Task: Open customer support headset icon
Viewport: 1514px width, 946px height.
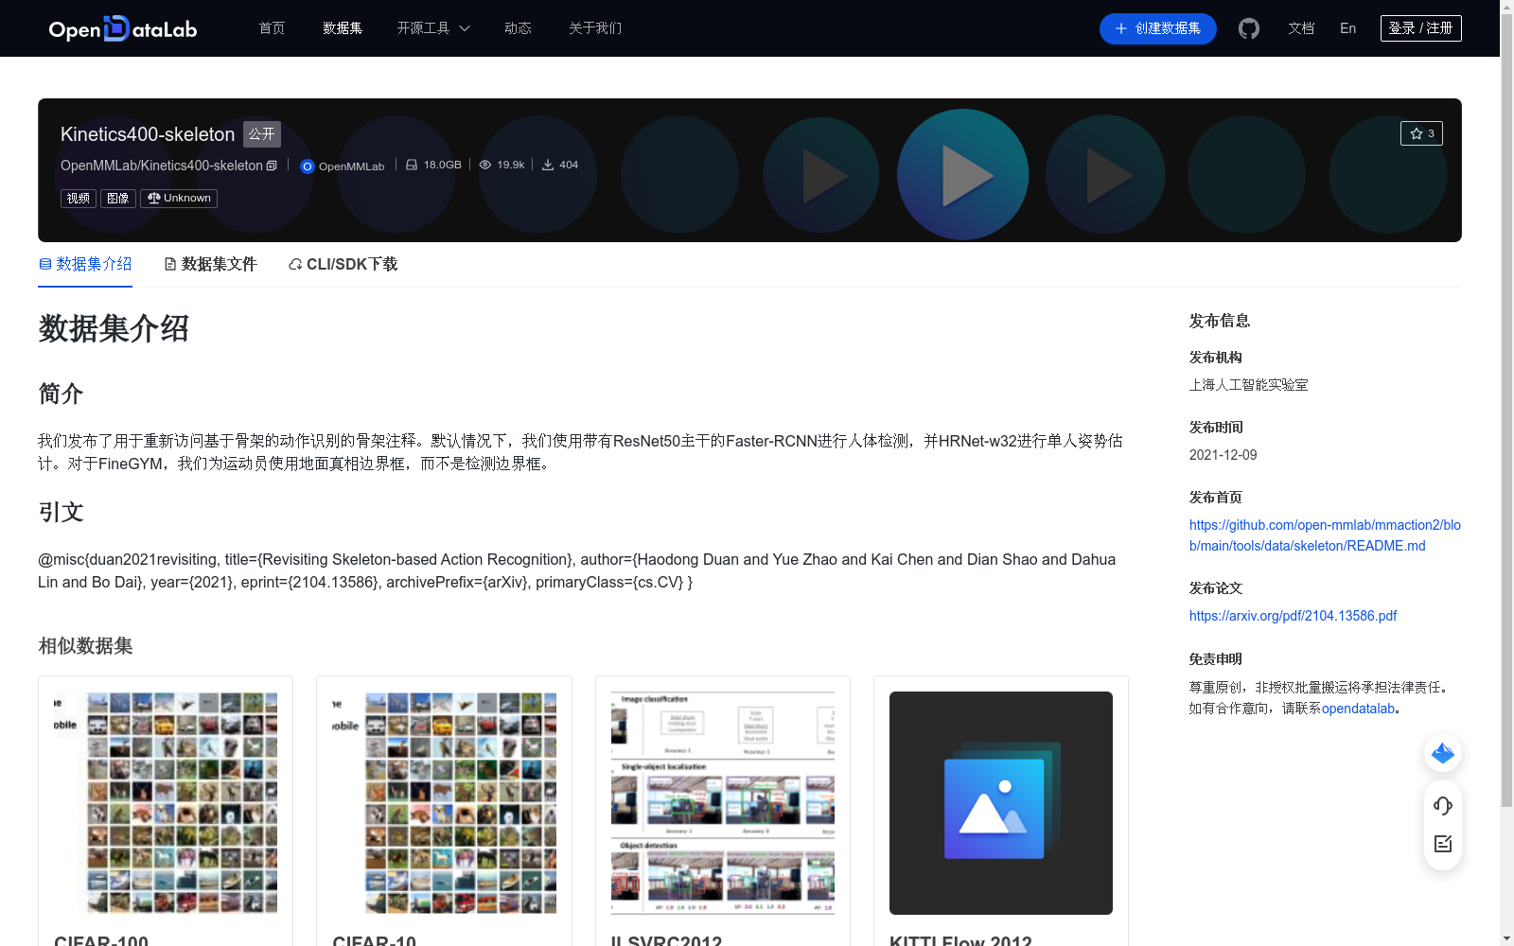Action: 1443,805
